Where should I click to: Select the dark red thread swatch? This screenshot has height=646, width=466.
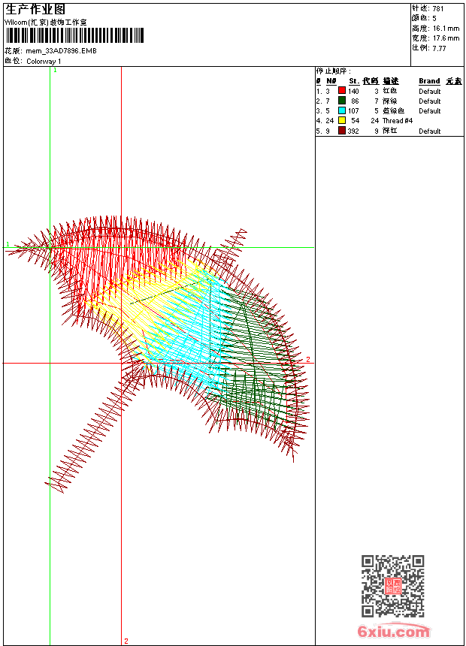click(x=342, y=131)
